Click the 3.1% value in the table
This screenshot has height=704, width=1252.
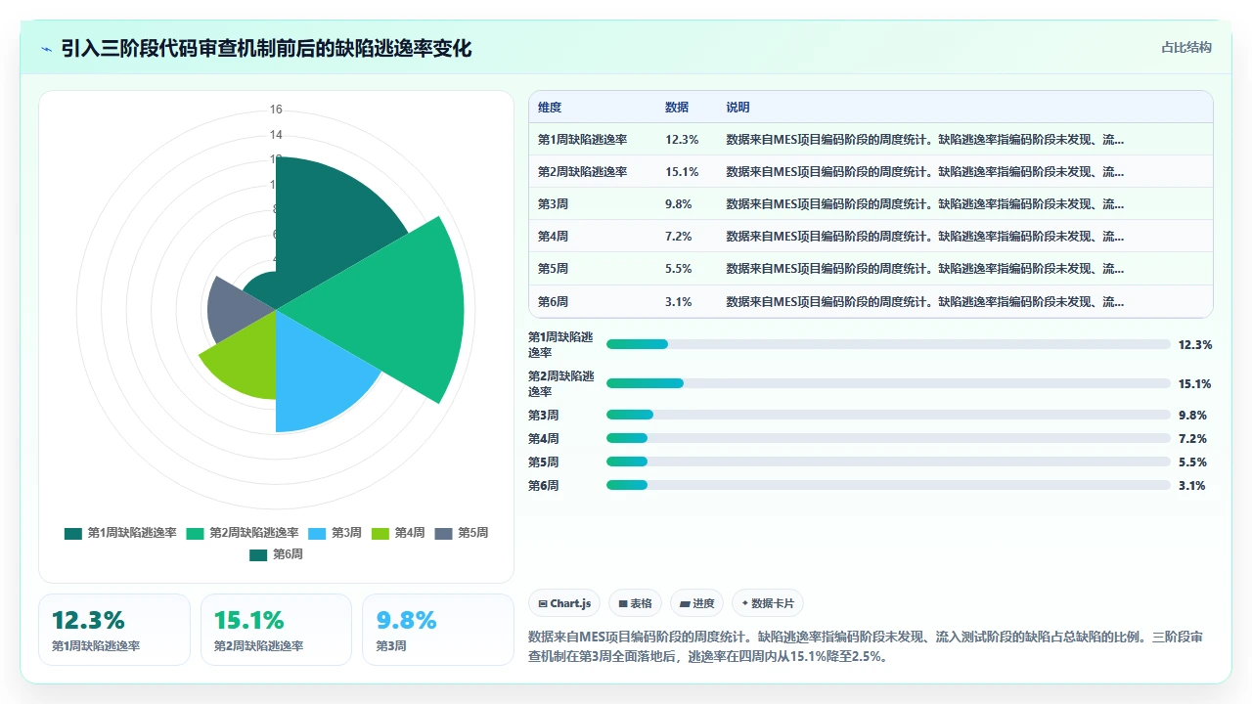point(679,301)
